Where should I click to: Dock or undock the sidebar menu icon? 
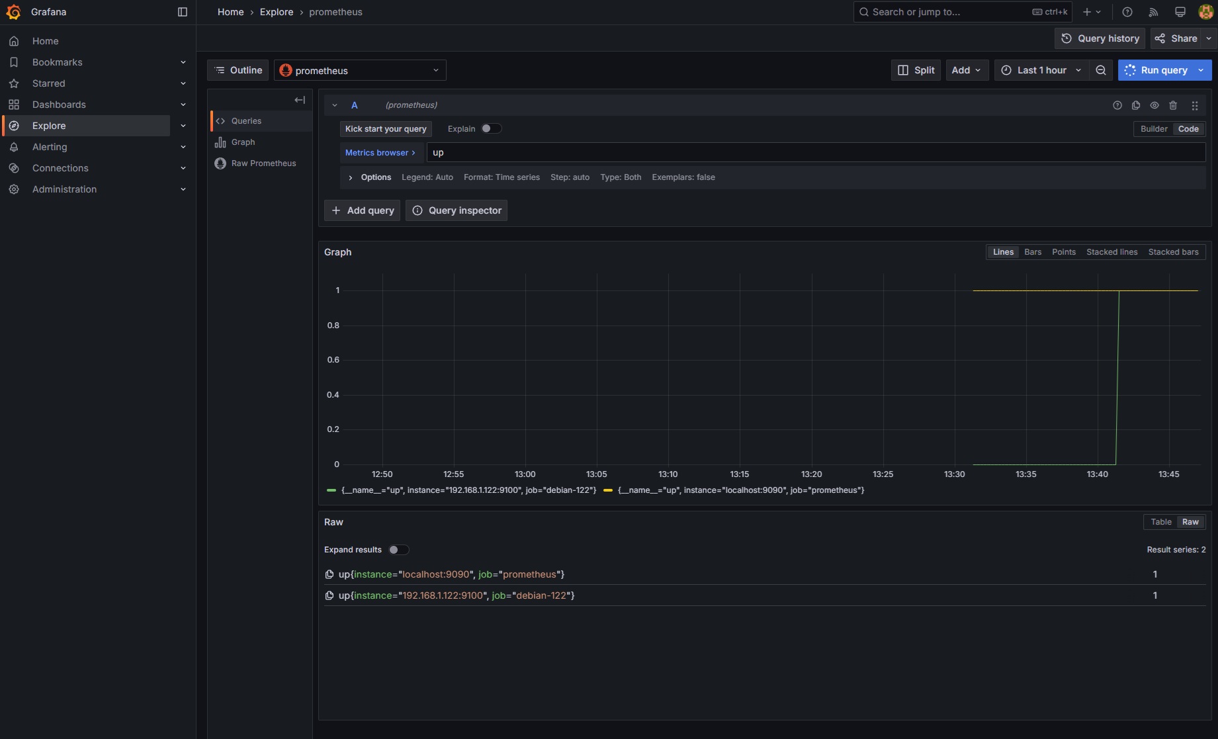183,12
